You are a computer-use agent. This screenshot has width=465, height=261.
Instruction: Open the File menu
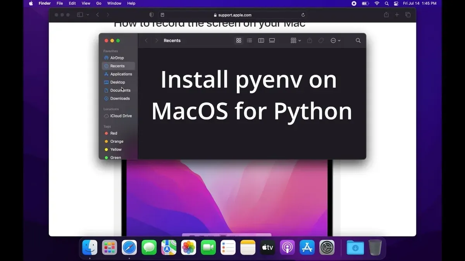point(60,3)
